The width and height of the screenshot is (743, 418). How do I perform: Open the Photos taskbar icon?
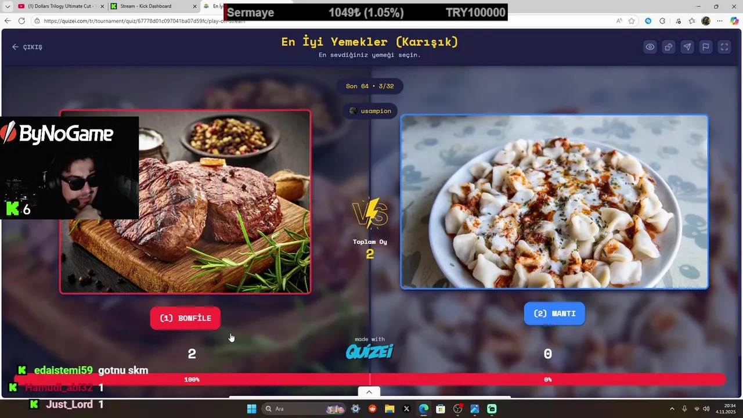point(475,409)
